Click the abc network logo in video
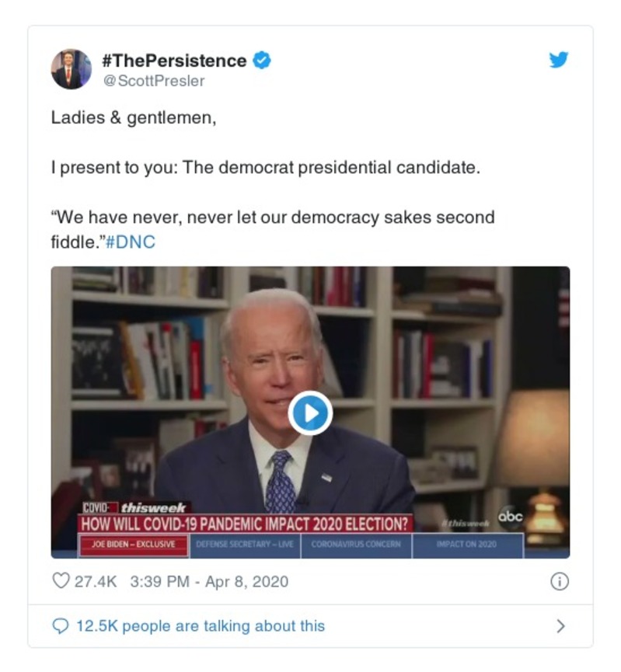This screenshot has width=621, height=672. (x=509, y=517)
